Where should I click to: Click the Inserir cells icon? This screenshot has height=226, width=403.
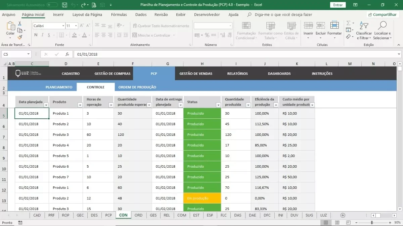click(x=308, y=25)
